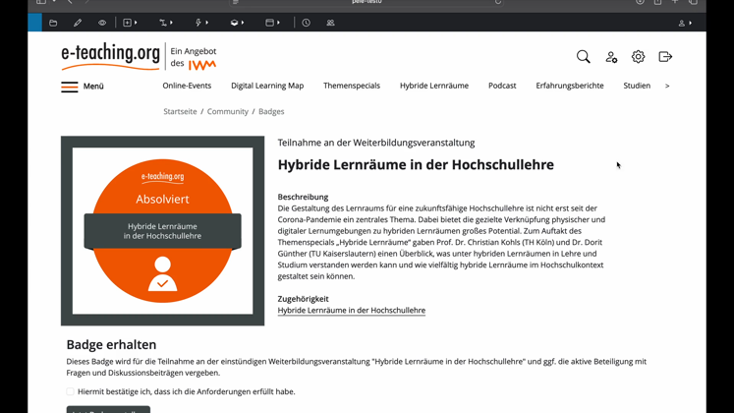Click the logout icon in the header
The height and width of the screenshot is (413, 734).
pos(665,57)
